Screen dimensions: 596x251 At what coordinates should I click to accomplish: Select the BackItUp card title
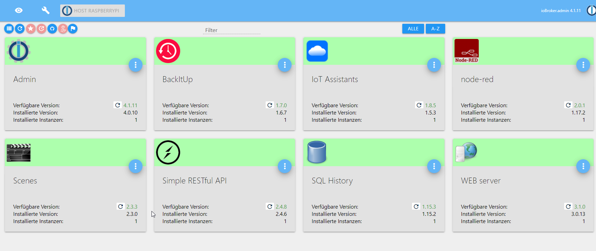(x=177, y=79)
